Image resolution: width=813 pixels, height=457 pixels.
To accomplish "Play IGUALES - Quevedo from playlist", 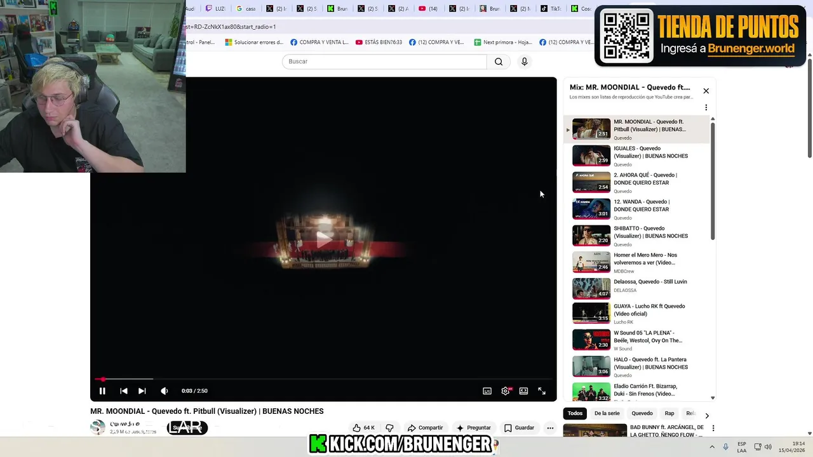I will pyautogui.click(x=637, y=156).
